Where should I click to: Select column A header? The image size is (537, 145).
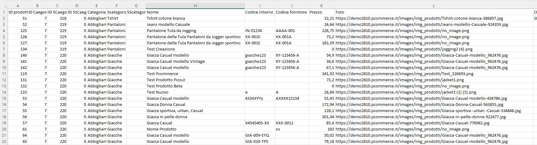coord(18,6)
